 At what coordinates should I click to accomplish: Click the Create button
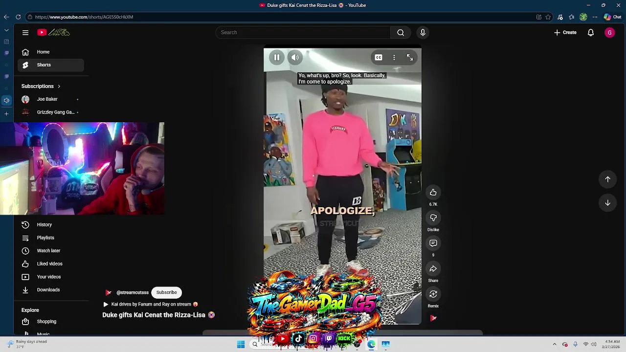click(565, 32)
